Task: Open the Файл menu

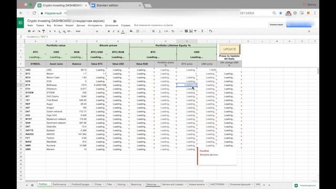Action: [x=30, y=25]
